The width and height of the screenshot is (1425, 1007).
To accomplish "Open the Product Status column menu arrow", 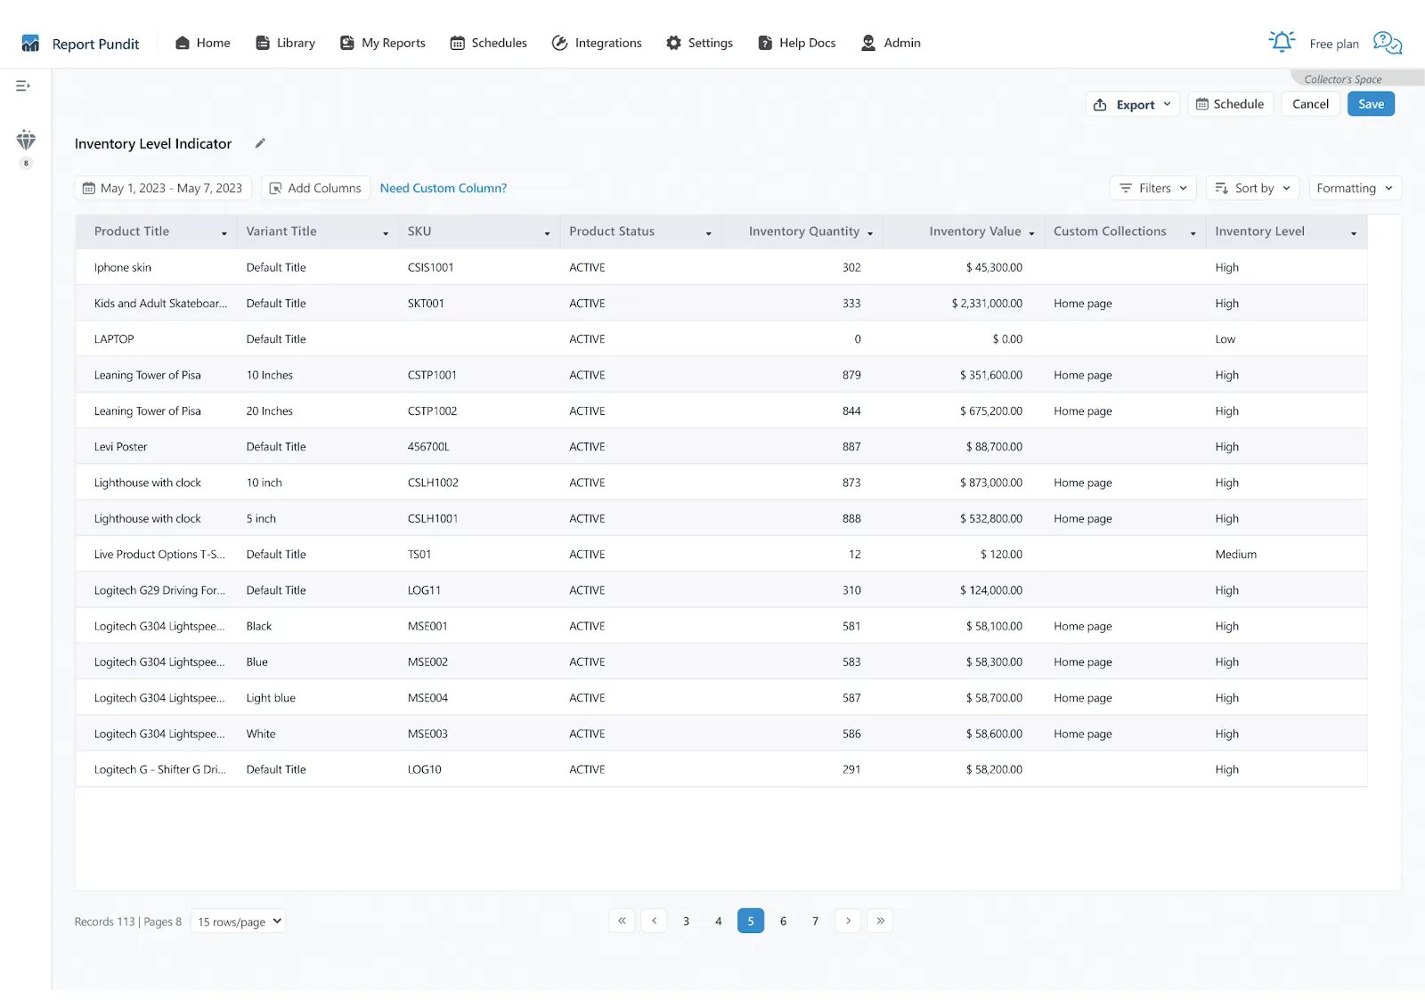I will (709, 233).
